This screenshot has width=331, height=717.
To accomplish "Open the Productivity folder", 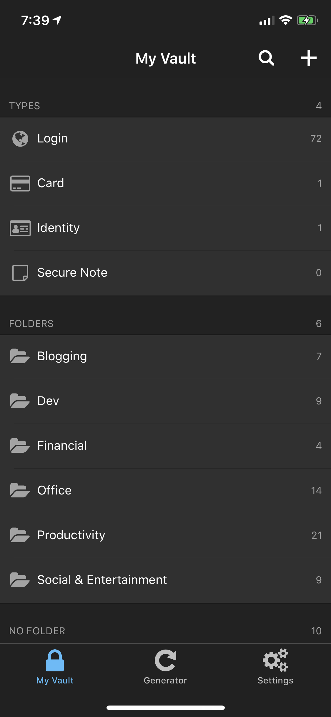I will coord(71,535).
